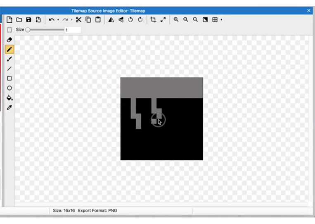The width and height of the screenshot is (315, 224).
Task: Click the Crop icon
Action: coord(153,19)
